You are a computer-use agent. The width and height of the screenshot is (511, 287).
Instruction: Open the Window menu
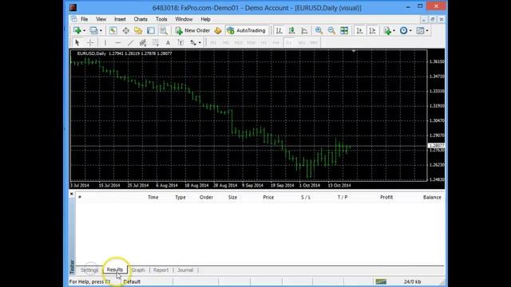[184, 19]
